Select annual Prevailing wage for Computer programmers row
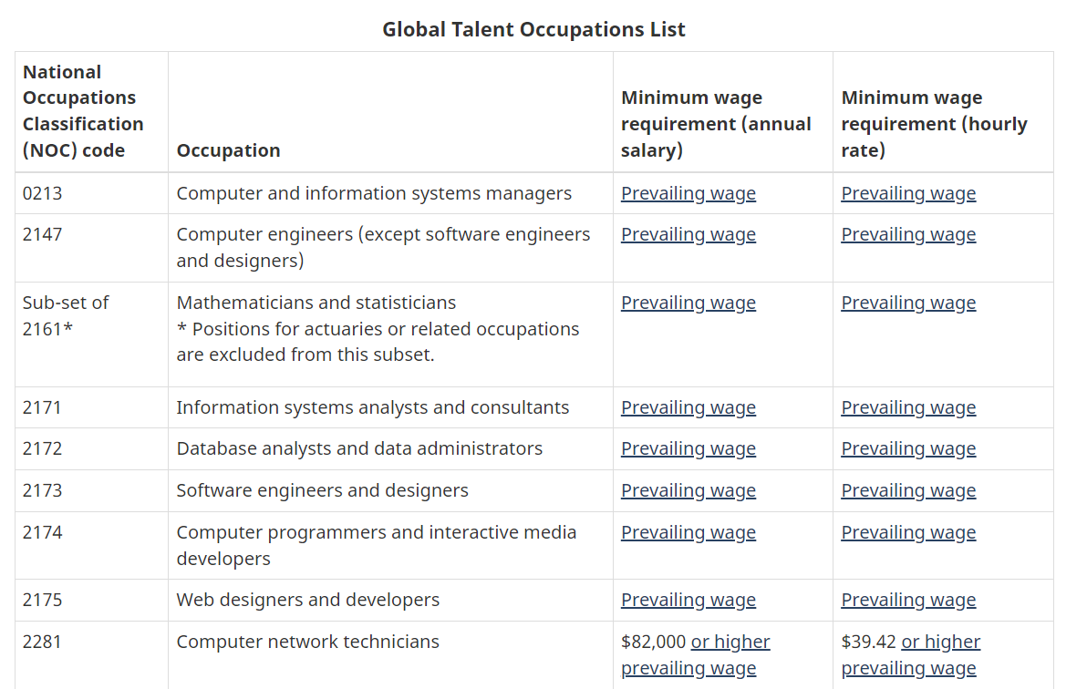The height and width of the screenshot is (689, 1087). coord(688,532)
